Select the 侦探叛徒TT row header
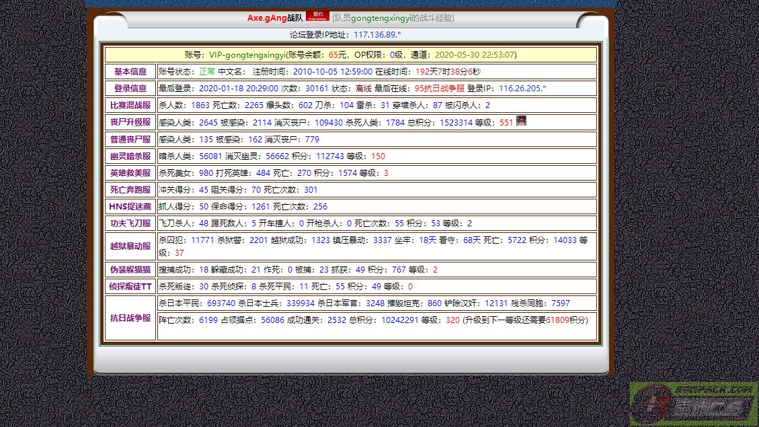 tap(130, 287)
